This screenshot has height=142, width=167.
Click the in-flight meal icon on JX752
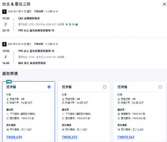[x=70, y=24]
